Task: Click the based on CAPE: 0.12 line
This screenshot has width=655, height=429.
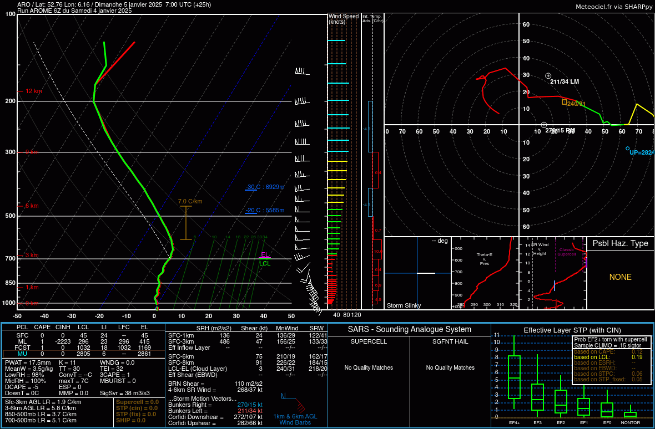Action: pos(608,351)
